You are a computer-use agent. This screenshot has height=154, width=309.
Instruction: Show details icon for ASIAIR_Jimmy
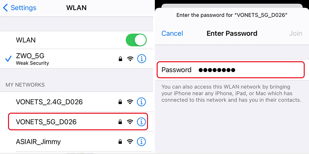pyautogui.click(x=141, y=141)
